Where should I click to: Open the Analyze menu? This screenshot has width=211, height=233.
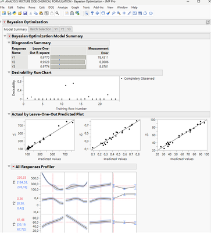(63, 8)
